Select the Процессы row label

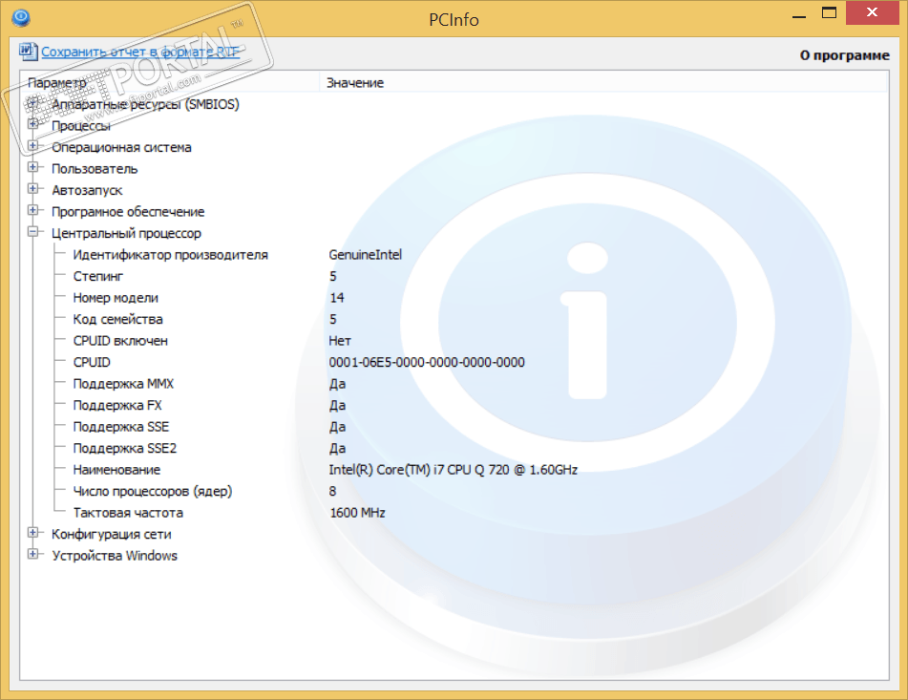(x=80, y=126)
